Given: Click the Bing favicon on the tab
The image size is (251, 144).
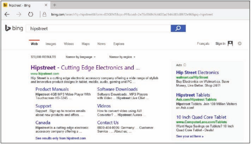Looking at the screenshot, I should [5, 5].
